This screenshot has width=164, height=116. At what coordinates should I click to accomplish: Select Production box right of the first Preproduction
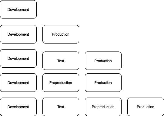point(103,83)
